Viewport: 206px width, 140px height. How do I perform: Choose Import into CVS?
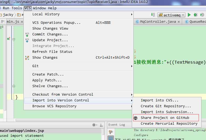[x=167, y=100]
